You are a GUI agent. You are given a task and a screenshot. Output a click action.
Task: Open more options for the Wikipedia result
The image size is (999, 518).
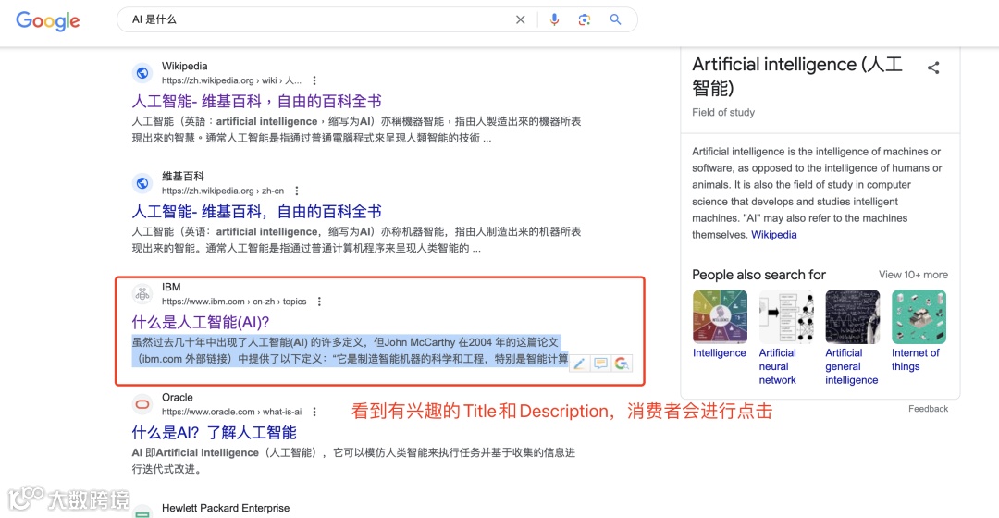314,80
